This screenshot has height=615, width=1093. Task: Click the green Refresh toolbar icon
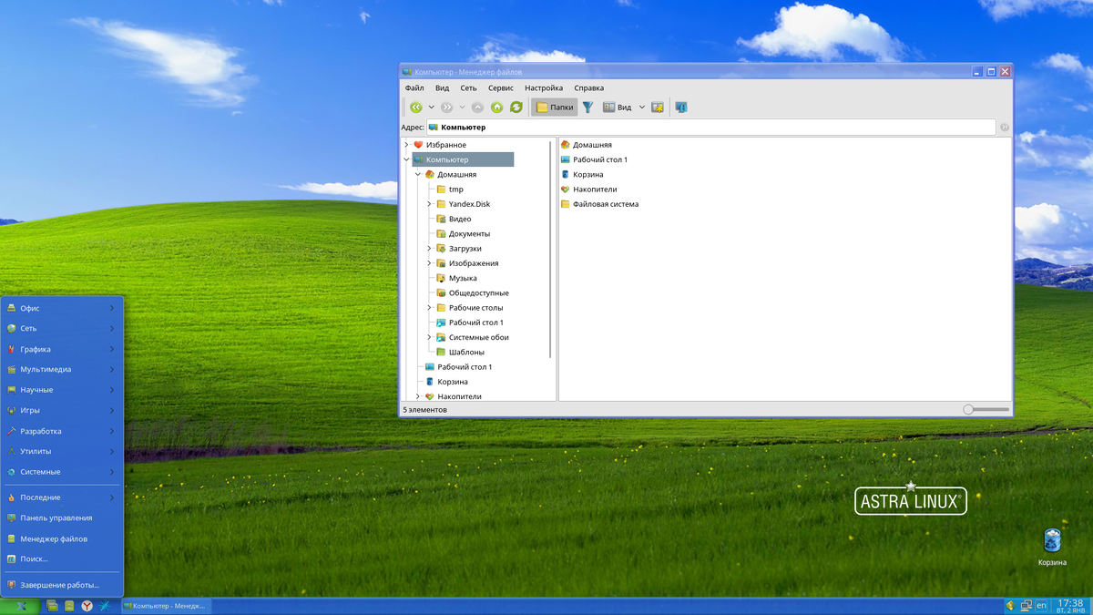516,108
